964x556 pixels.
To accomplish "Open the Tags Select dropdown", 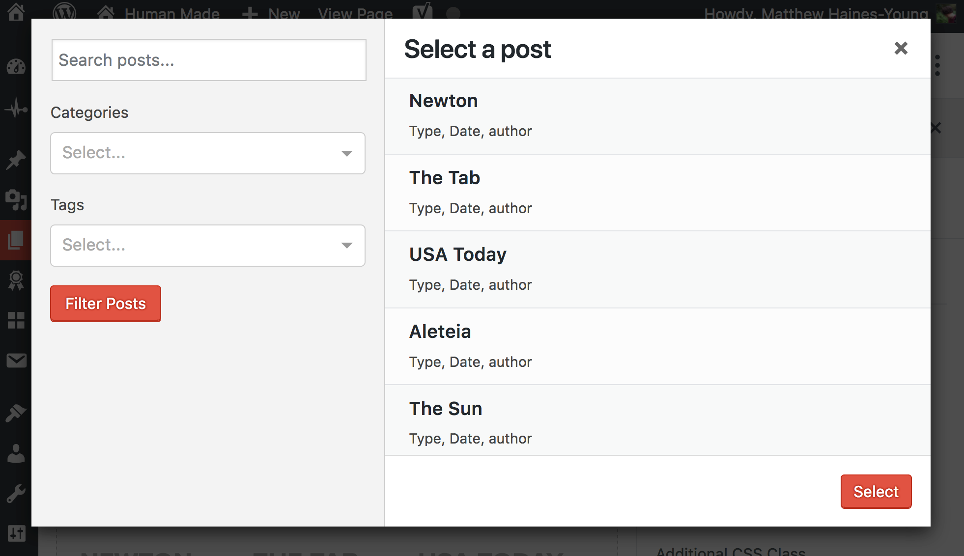I will point(208,246).
